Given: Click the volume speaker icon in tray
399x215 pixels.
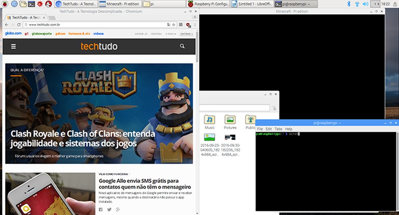Looking at the screenshot, I should (365, 4).
